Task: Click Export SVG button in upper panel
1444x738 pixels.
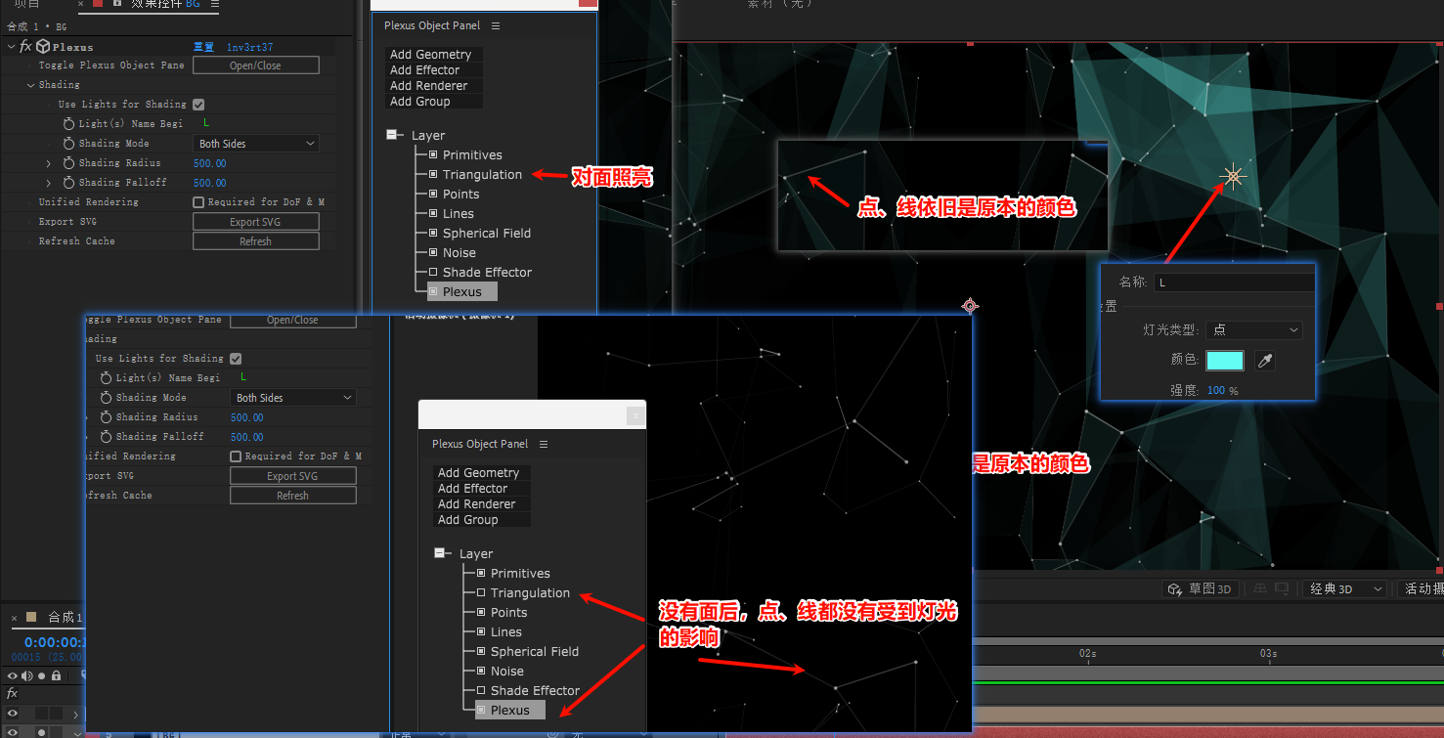Action: pos(256,222)
